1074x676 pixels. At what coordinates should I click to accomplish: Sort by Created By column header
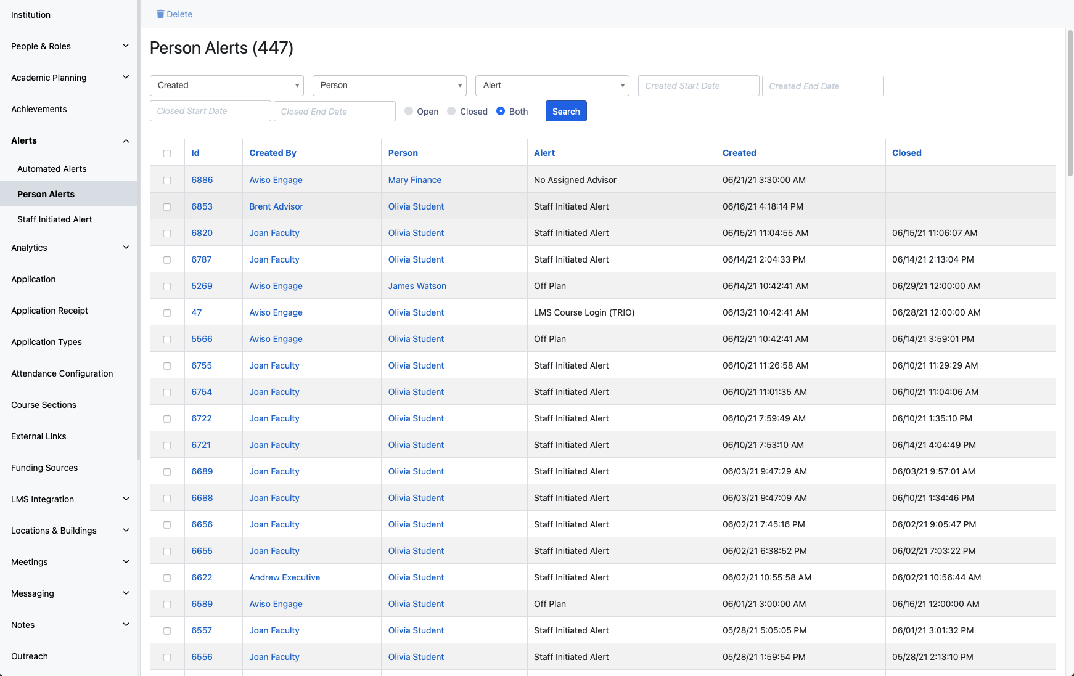pos(273,153)
